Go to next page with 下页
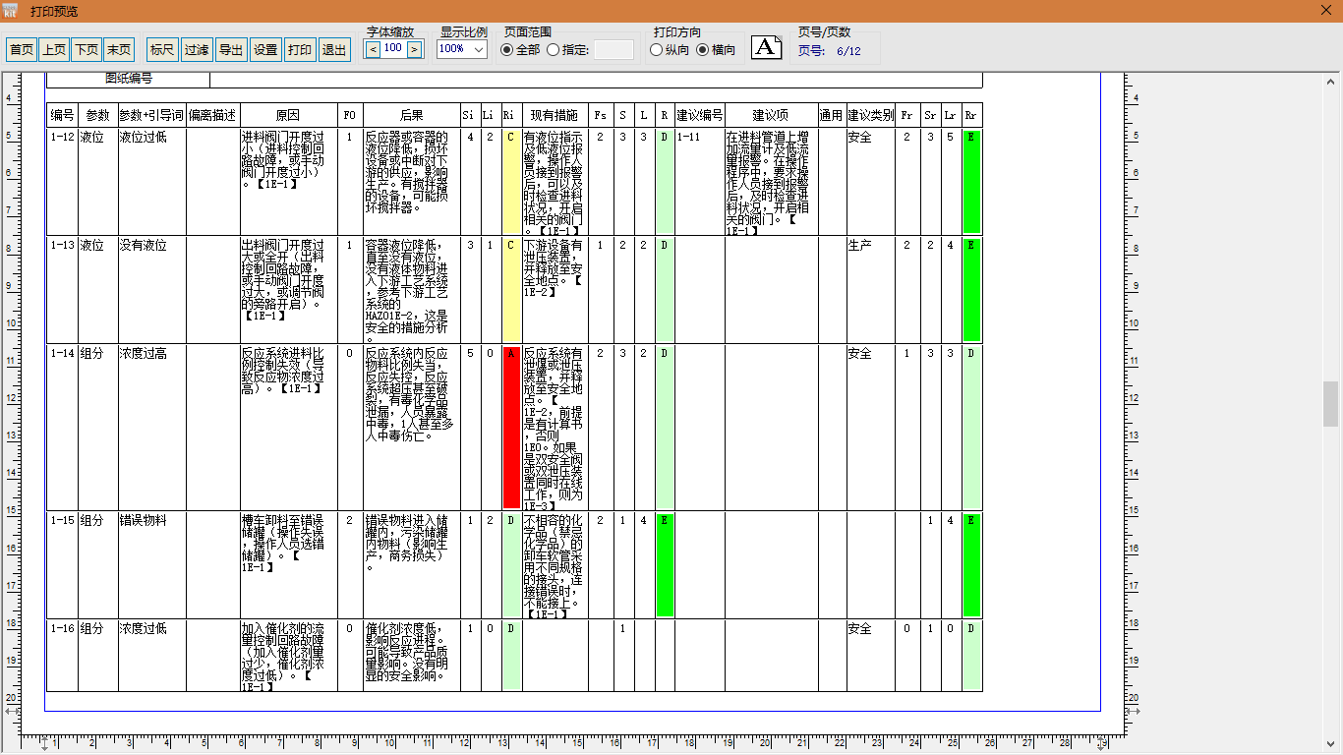This screenshot has width=1343, height=755. click(87, 49)
